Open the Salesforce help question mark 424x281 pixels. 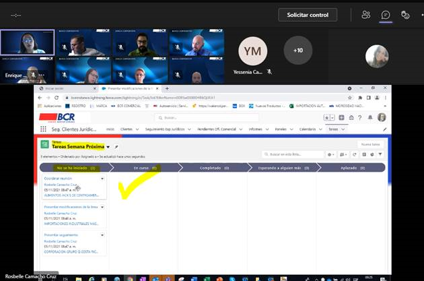360,117
